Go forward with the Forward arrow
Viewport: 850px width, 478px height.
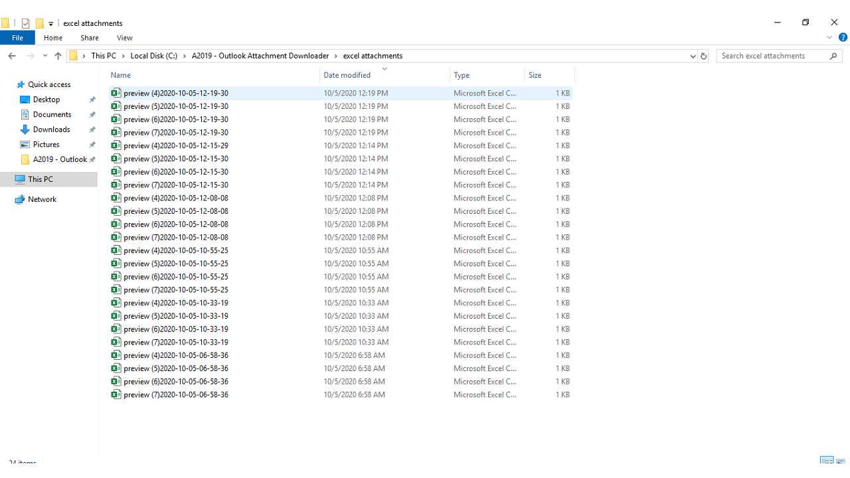click(30, 56)
